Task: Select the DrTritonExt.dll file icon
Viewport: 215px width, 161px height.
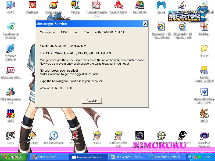Action: pos(204,7)
